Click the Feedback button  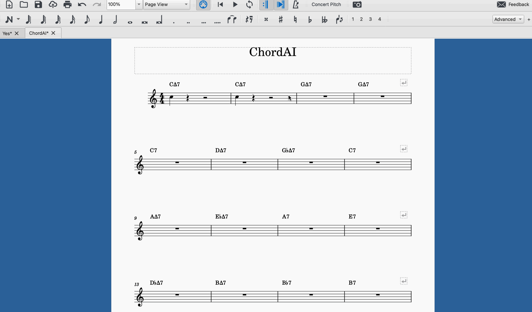tap(513, 4)
